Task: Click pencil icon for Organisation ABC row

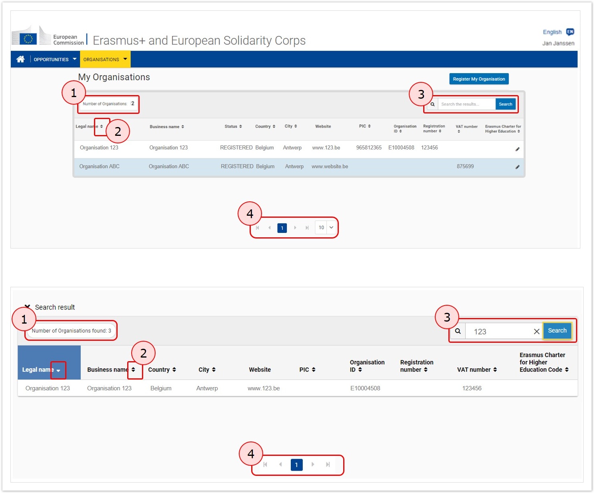Action: [517, 167]
